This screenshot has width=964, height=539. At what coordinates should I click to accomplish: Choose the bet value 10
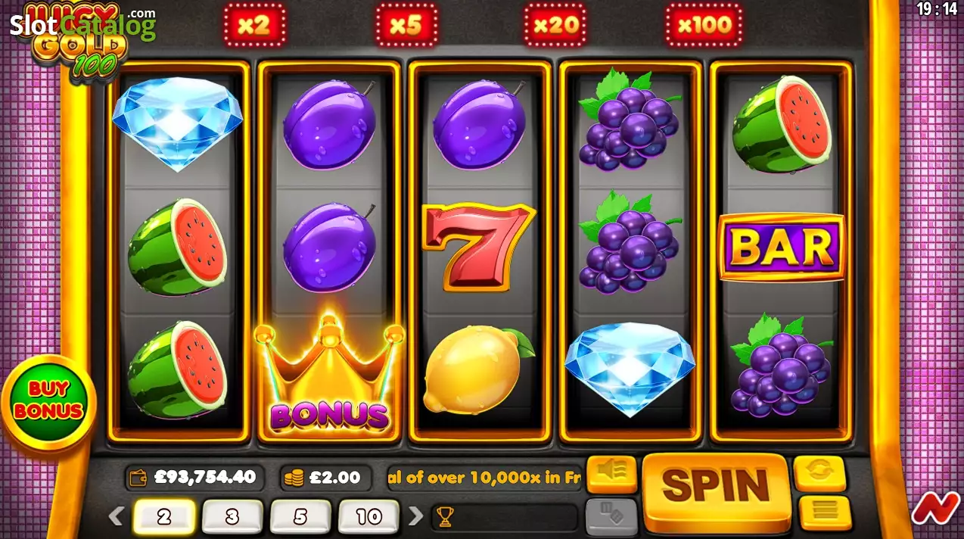[368, 517]
